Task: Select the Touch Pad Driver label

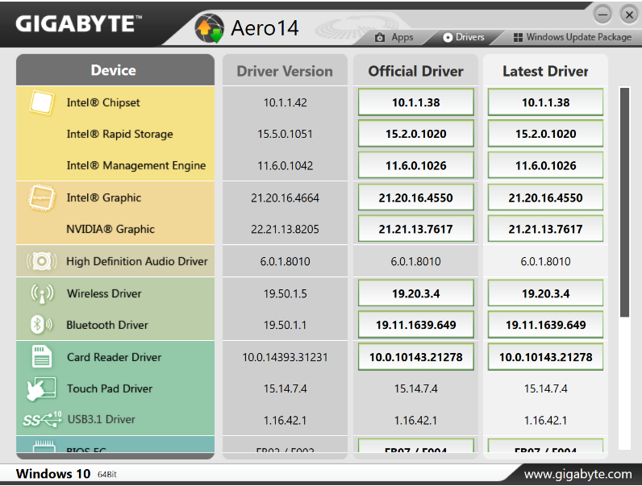Action: [110, 388]
